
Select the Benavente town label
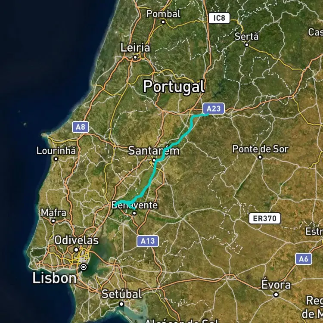click(x=134, y=205)
